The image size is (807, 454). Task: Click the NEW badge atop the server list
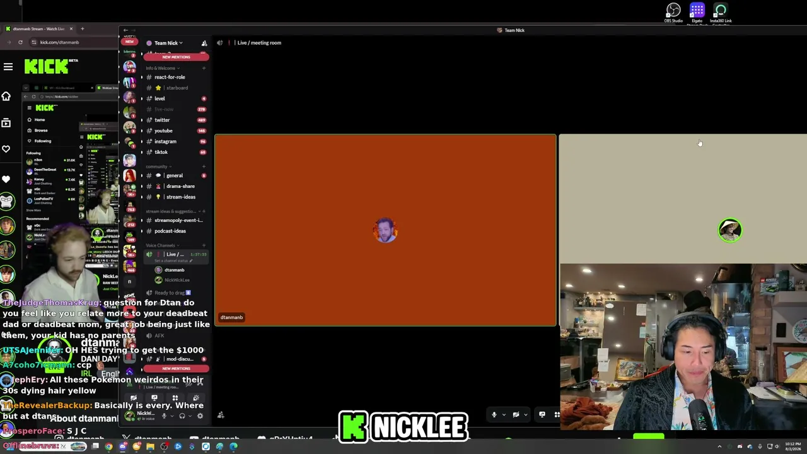pos(129,42)
